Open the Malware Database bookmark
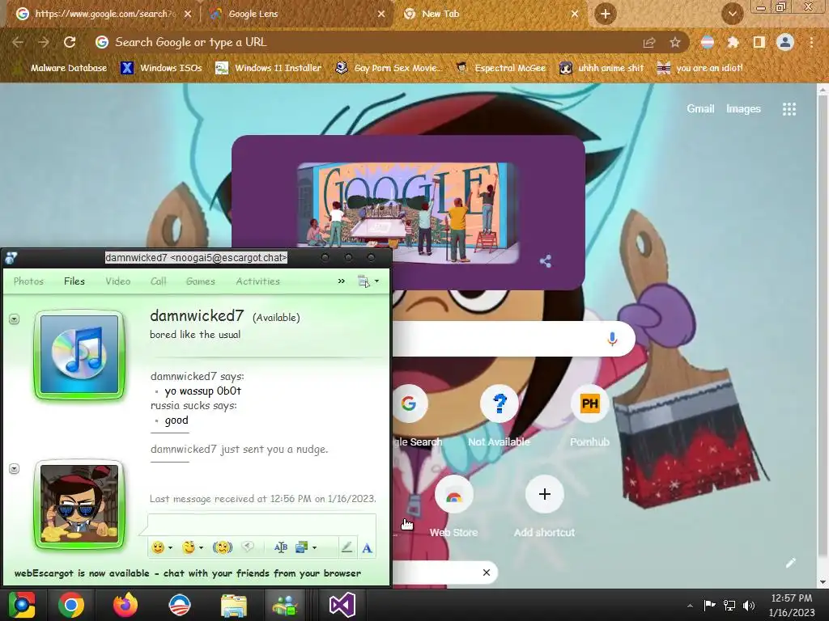Viewport: 829px width, 621px height. (62, 68)
